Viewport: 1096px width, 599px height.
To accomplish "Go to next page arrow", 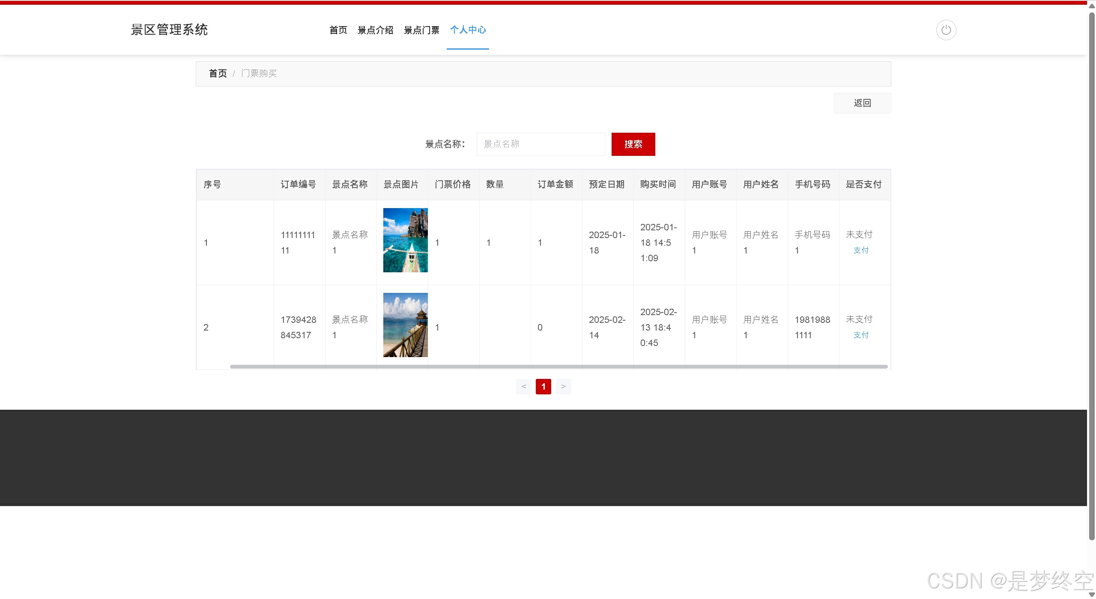I will 563,387.
